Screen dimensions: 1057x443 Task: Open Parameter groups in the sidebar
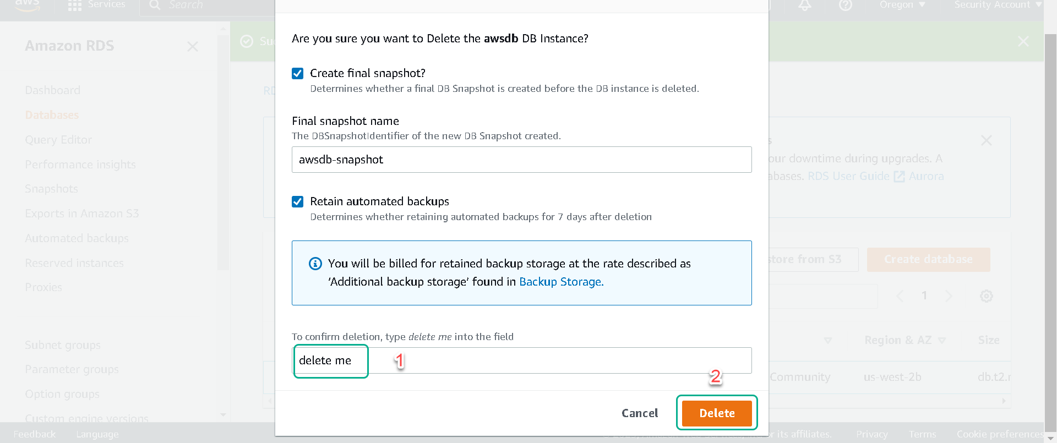click(x=72, y=369)
